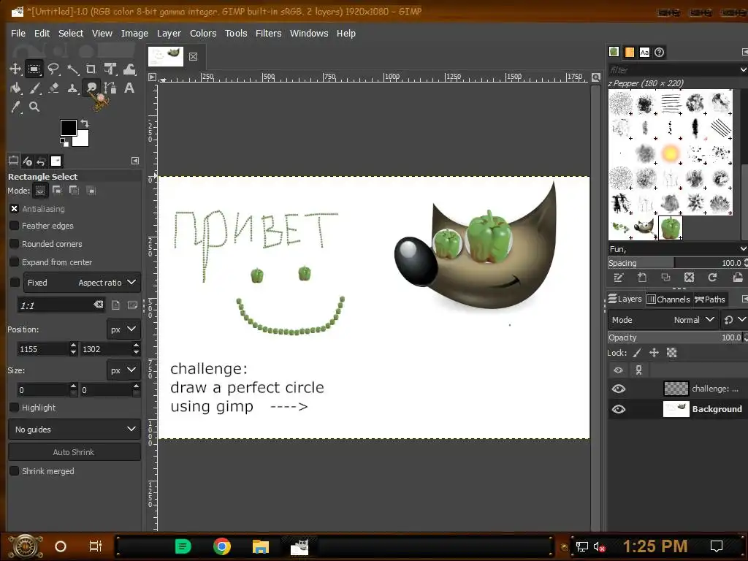Select the Paintbrush tool

34,88
